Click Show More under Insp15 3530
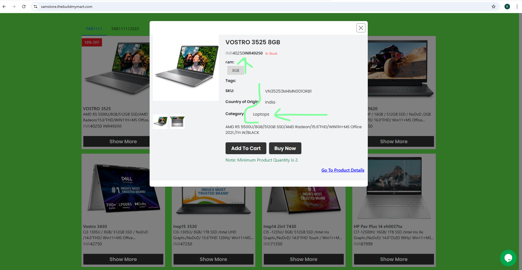This screenshot has height=270, width=522. (214, 259)
